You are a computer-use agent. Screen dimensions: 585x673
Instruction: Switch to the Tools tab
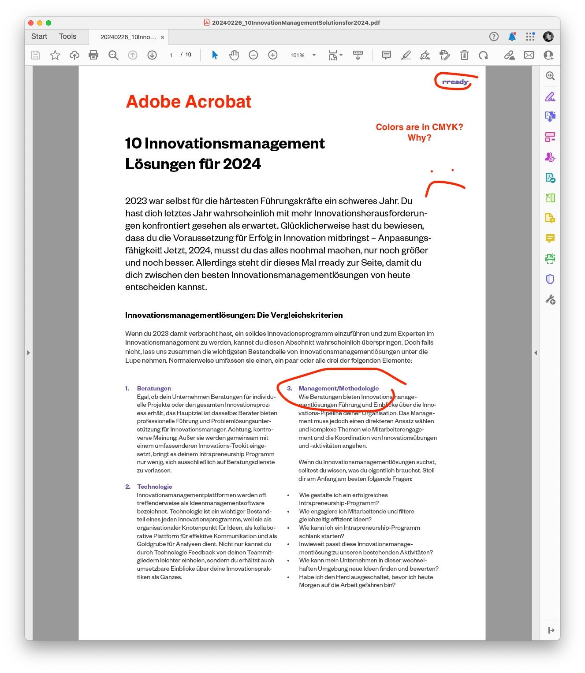click(x=67, y=37)
